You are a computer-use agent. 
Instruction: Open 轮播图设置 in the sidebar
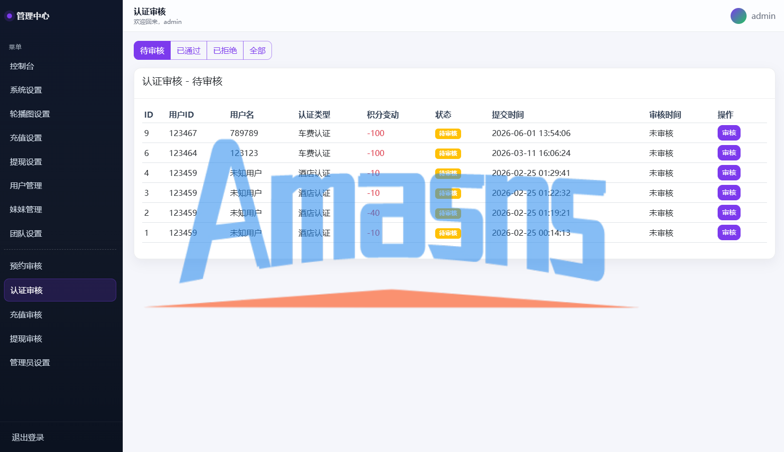point(60,114)
